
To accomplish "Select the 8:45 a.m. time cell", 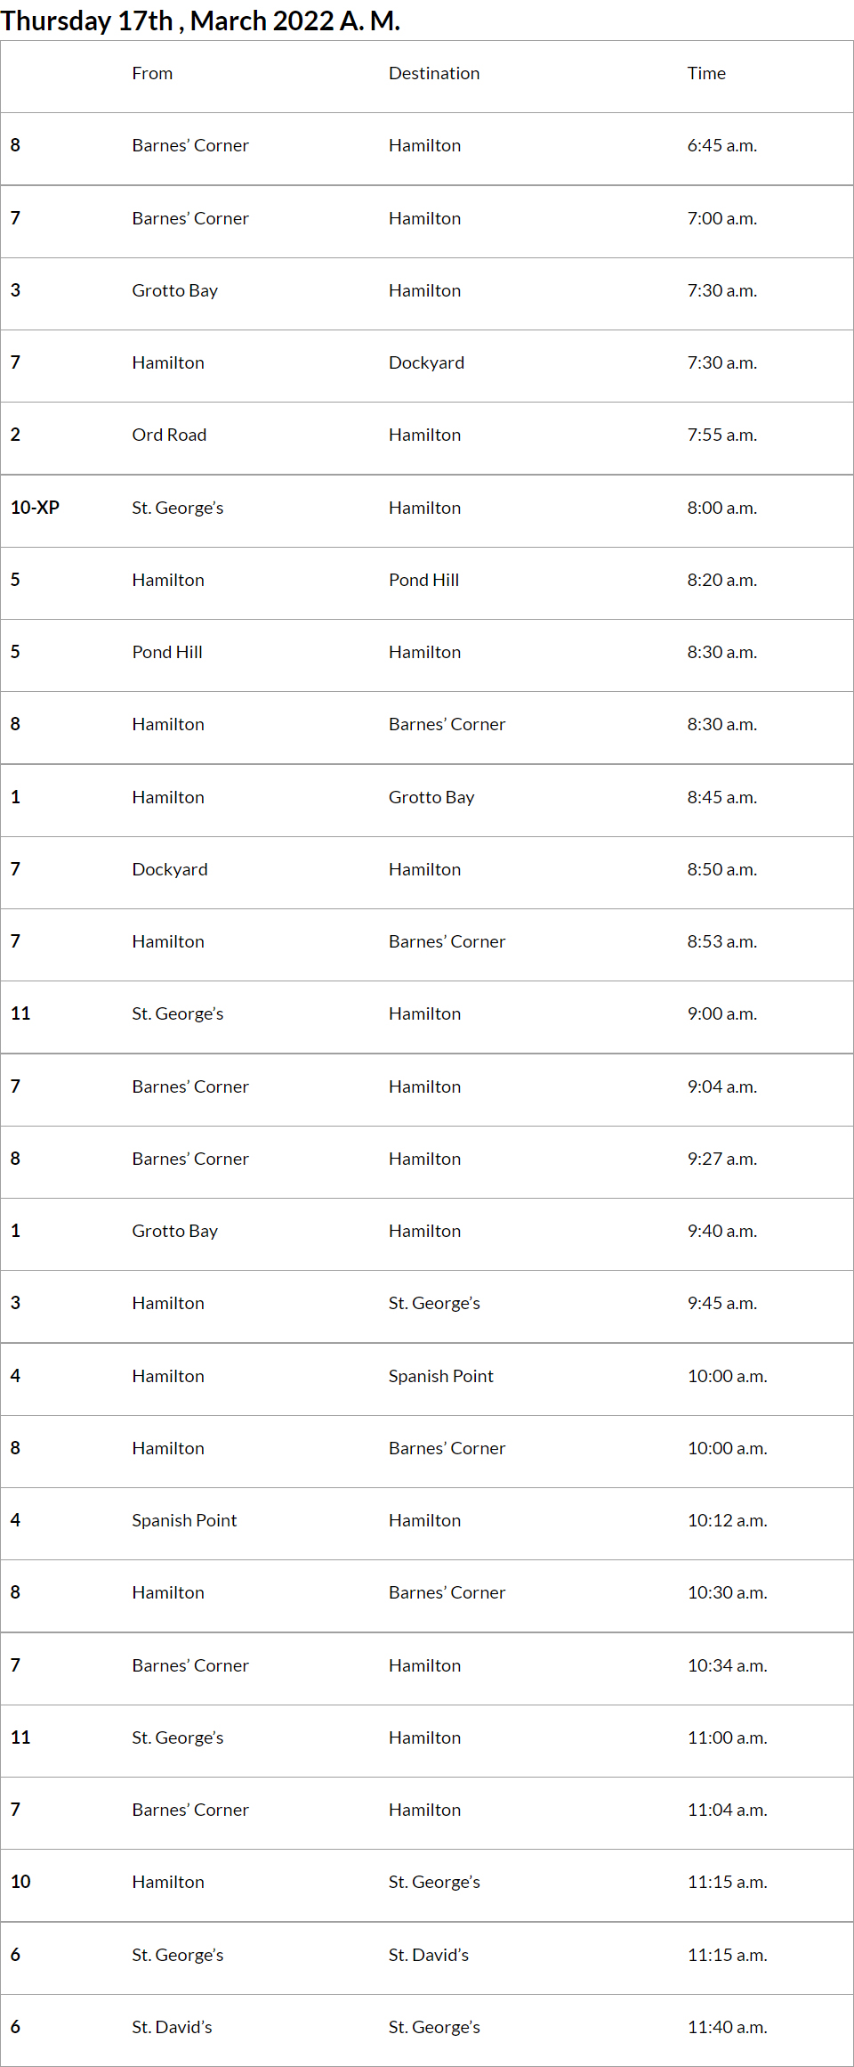I will (x=721, y=798).
